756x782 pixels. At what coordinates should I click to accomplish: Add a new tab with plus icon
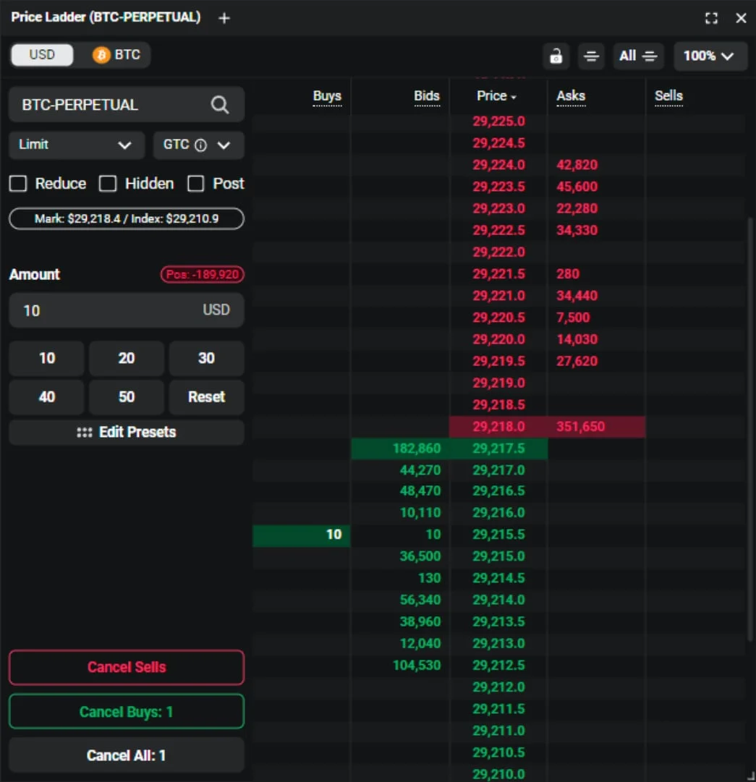(x=224, y=18)
